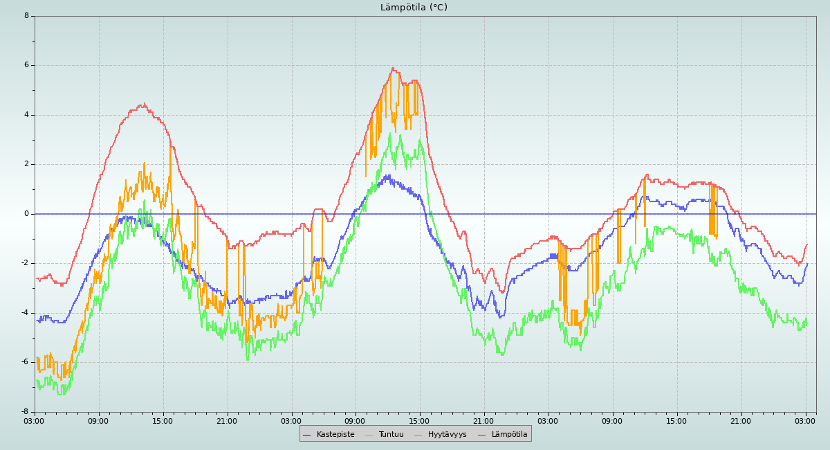Click the y-axis label -8

pos(25,412)
